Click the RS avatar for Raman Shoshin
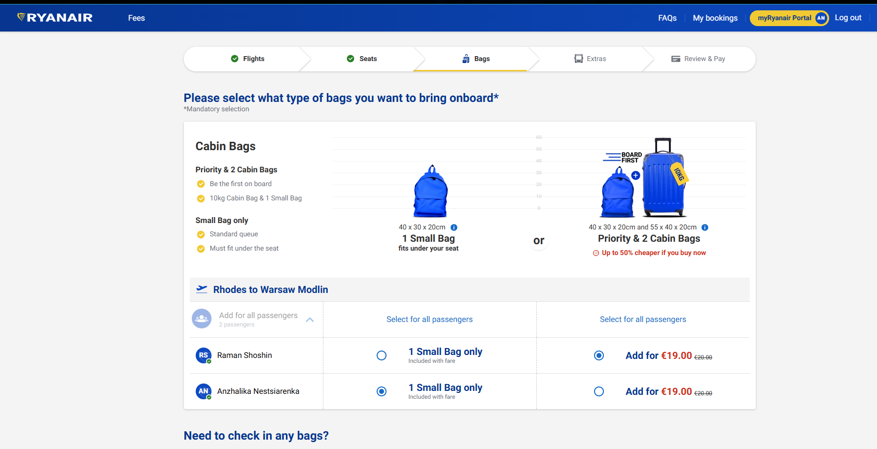877x449 pixels. [x=204, y=355]
